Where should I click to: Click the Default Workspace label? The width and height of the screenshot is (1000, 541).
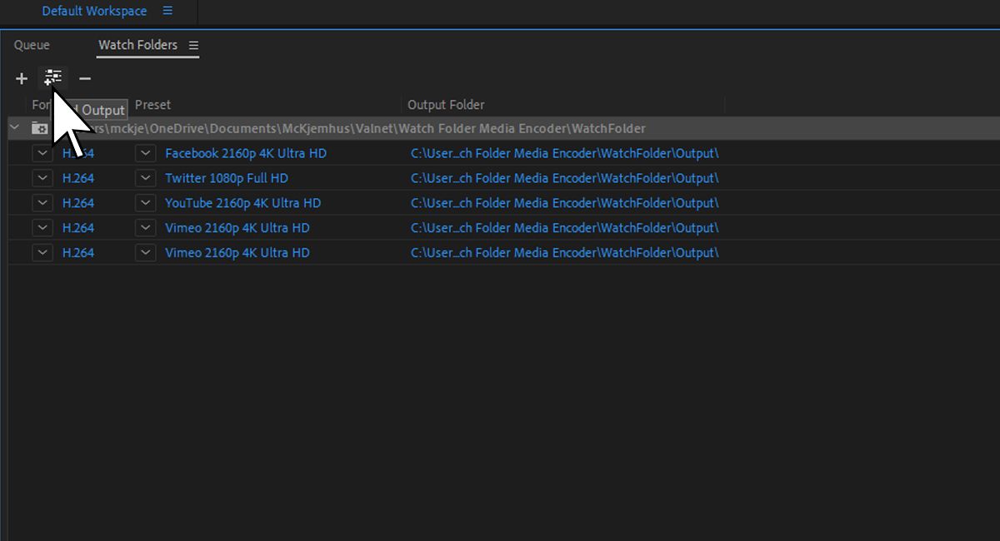pyautogui.click(x=94, y=11)
